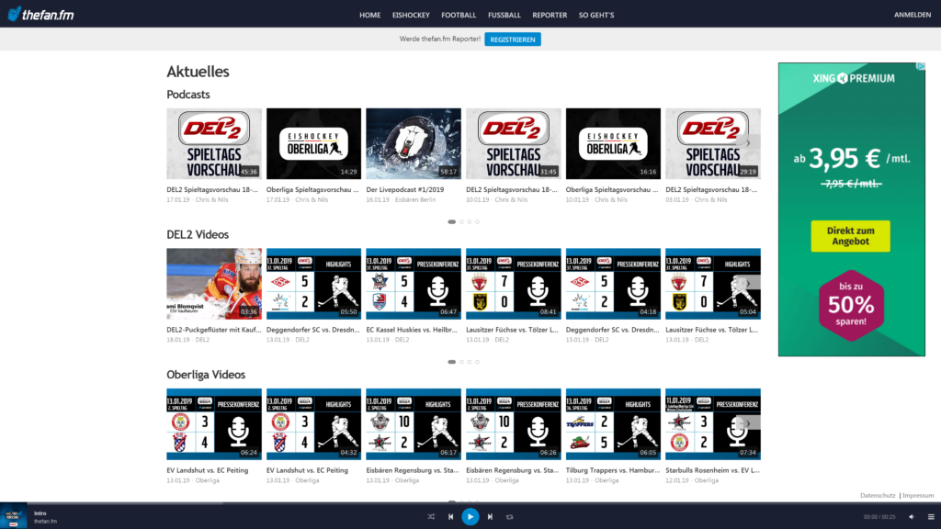
Task: Click the 00:00 / 00:25 time display
Action: point(879,517)
